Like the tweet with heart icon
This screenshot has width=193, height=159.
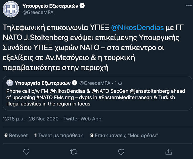[121, 152]
